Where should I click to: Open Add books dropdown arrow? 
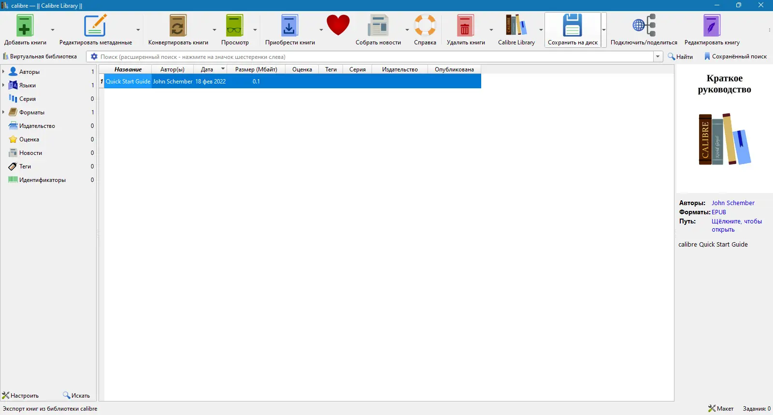pos(53,30)
